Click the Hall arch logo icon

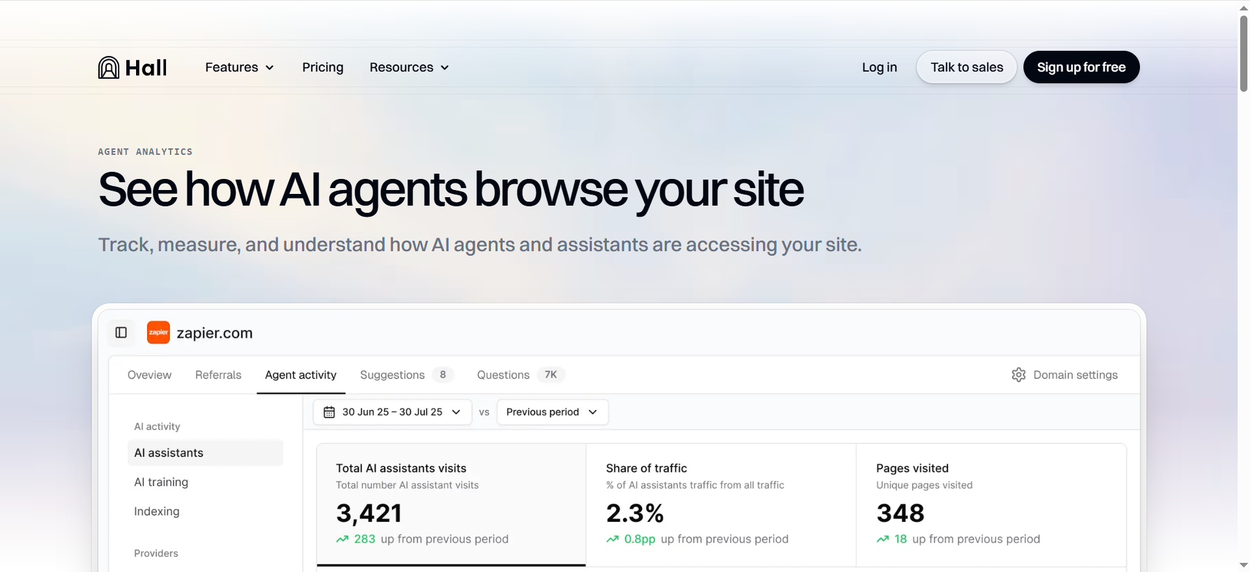click(109, 67)
